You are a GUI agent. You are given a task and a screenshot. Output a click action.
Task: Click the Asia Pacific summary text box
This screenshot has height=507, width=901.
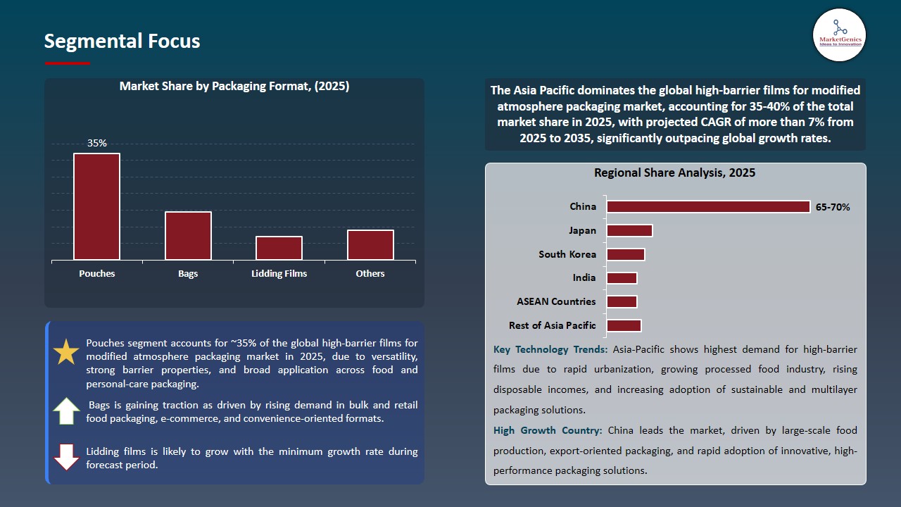pos(675,114)
